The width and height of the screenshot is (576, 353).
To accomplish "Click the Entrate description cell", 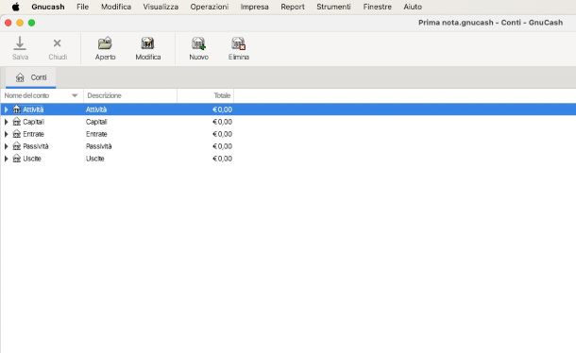I will coord(96,134).
